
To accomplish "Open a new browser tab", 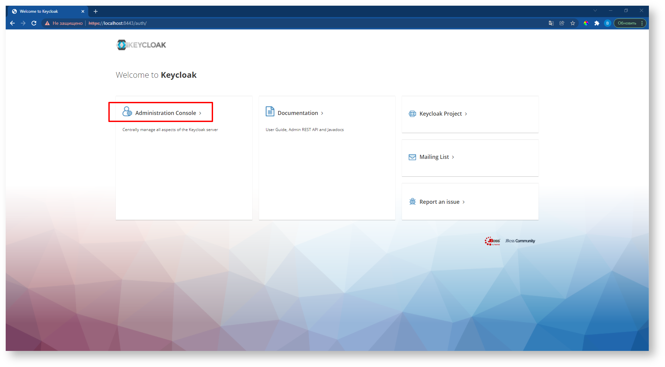I will click(x=96, y=11).
